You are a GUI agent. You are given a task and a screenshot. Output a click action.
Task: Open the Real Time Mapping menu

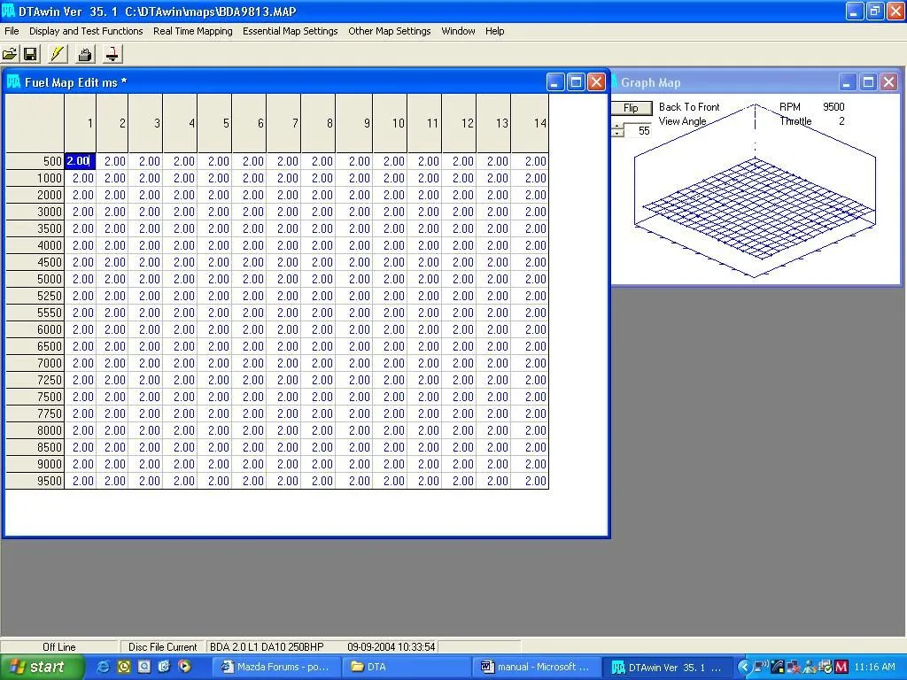point(192,31)
